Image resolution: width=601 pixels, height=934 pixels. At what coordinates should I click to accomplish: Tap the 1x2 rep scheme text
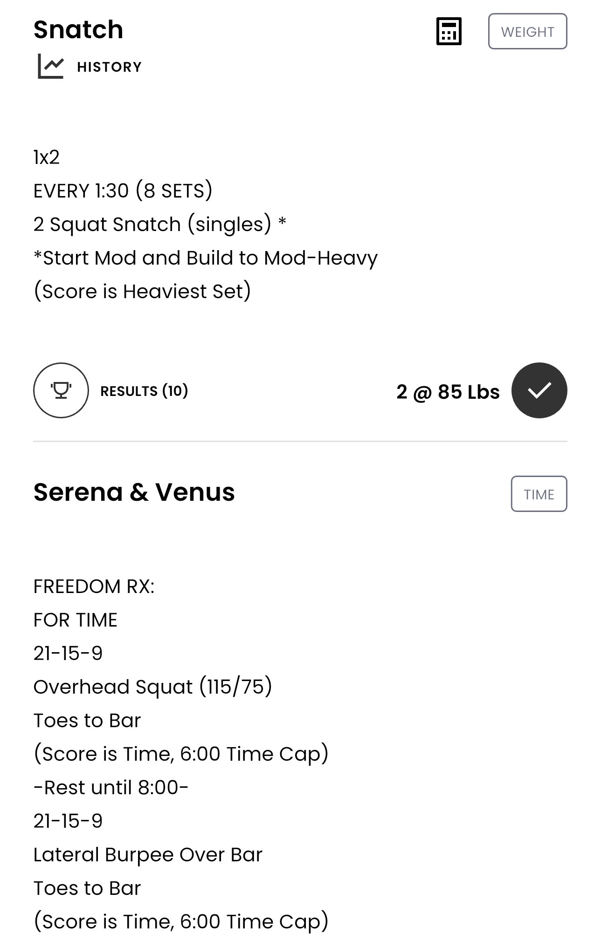click(47, 157)
